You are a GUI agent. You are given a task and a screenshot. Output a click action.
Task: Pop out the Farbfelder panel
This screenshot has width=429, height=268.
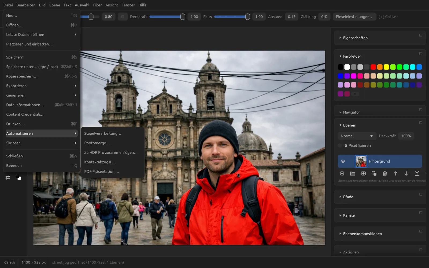pyautogui.click(x=421, y=54)
